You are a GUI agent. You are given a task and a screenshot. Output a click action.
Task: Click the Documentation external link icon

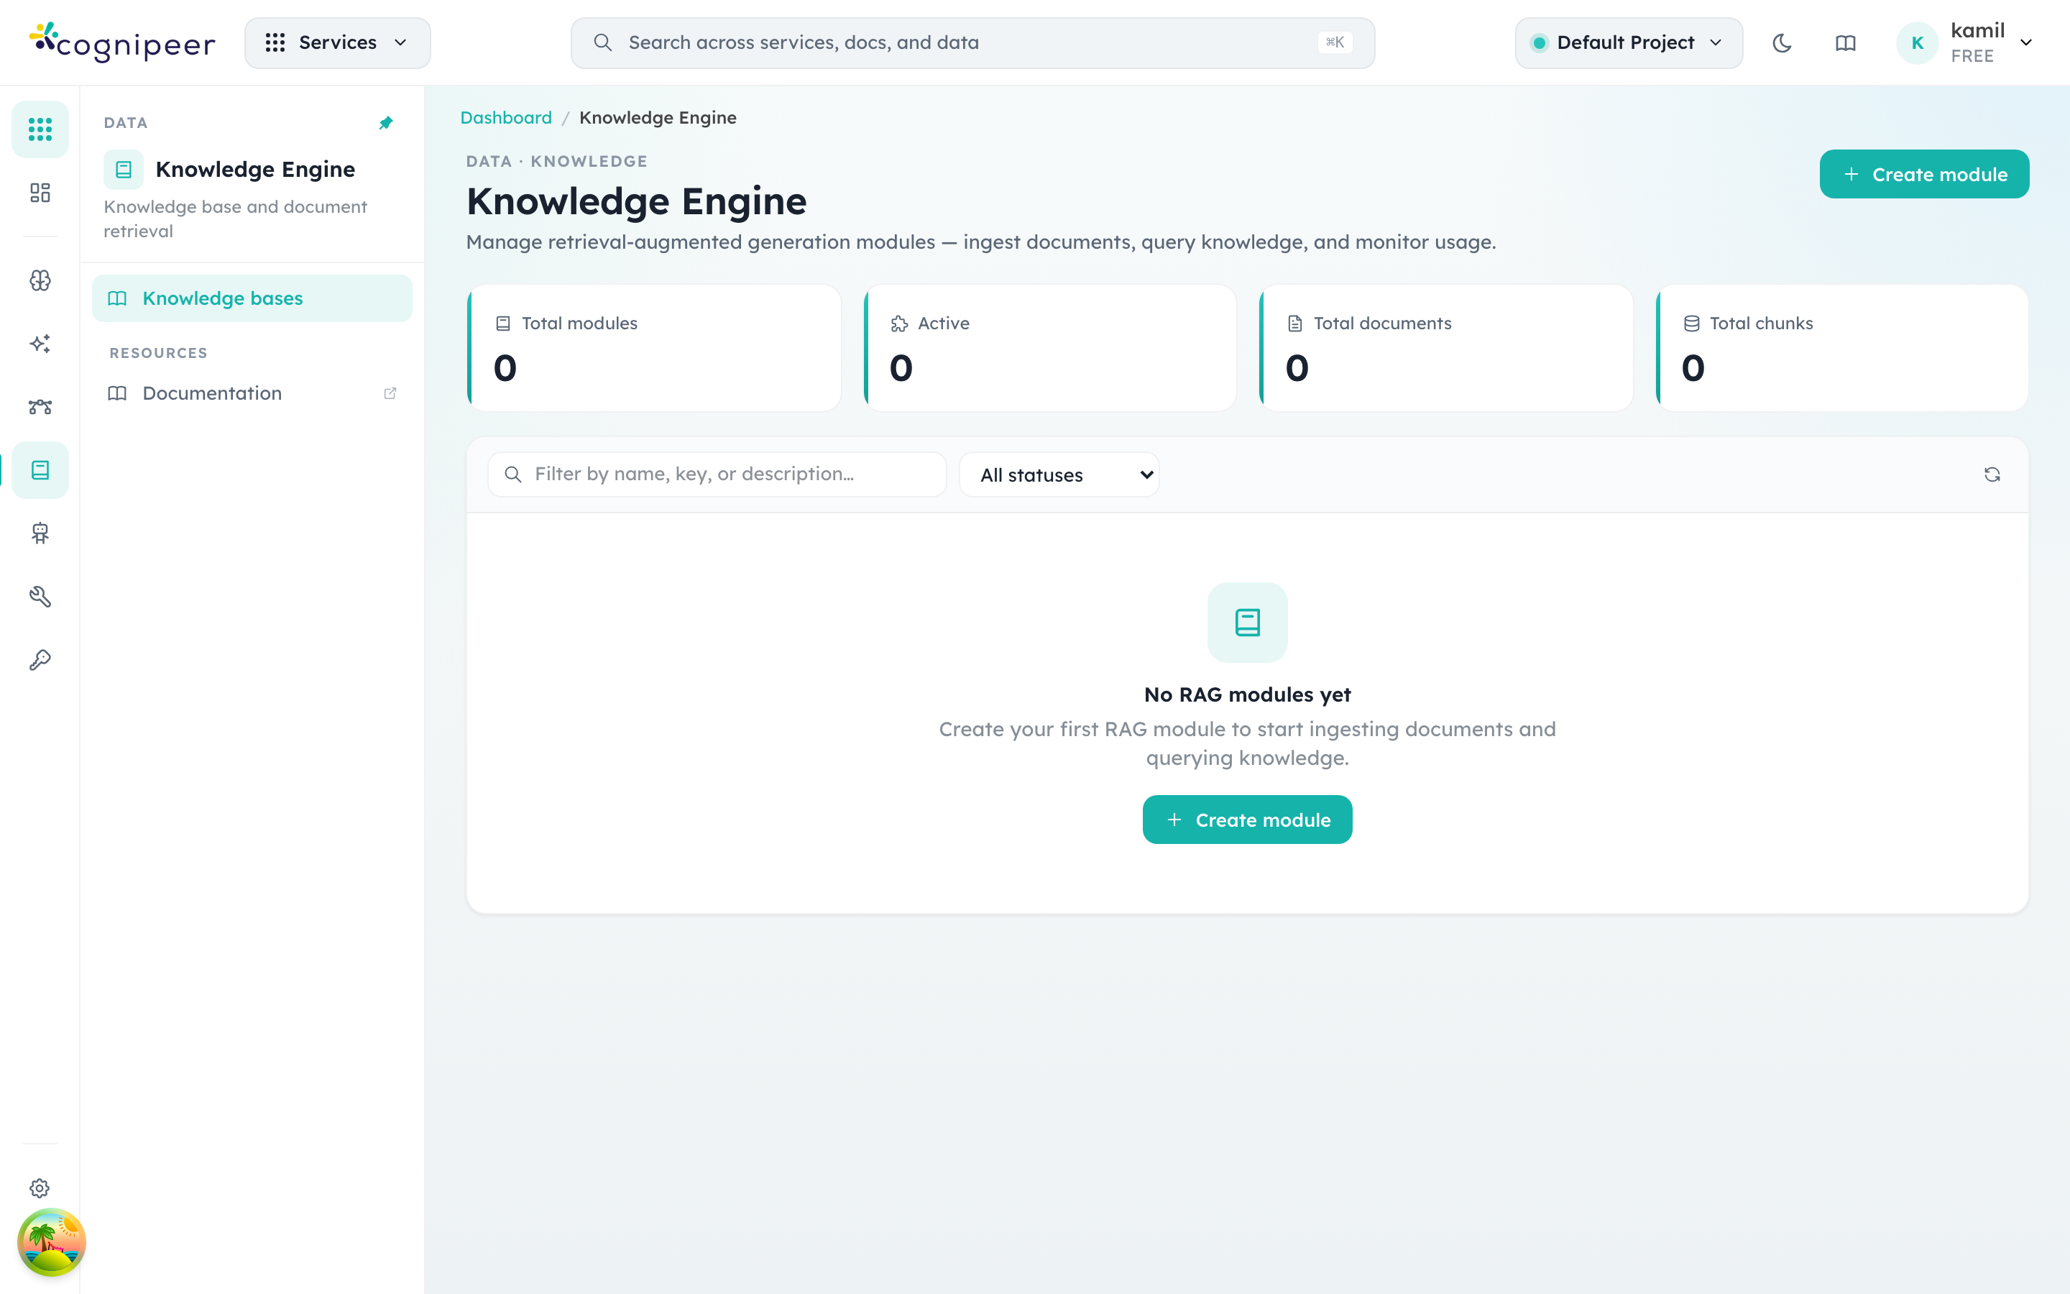pyautogui.click(x=390, y=393)
